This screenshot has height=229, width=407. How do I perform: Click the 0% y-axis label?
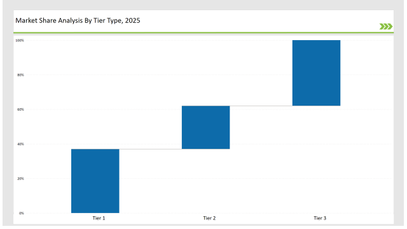(21, 213)
